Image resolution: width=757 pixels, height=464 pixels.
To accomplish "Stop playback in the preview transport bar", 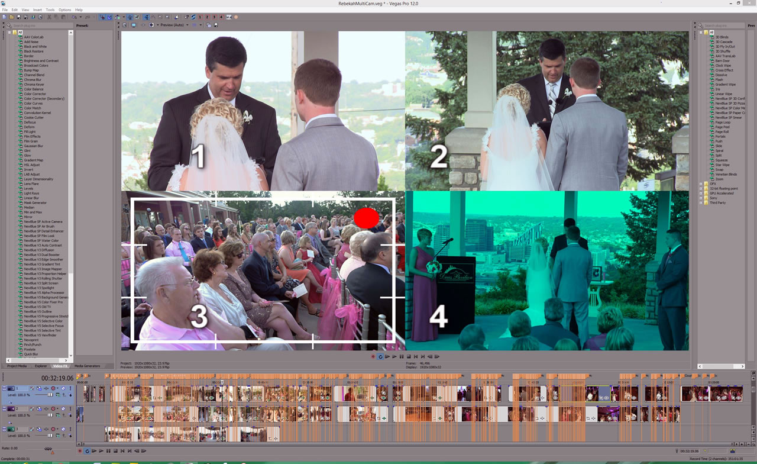I will click(x=408, y=356).
